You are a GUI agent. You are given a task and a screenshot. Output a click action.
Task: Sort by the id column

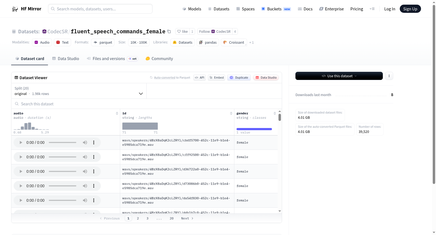231,113
